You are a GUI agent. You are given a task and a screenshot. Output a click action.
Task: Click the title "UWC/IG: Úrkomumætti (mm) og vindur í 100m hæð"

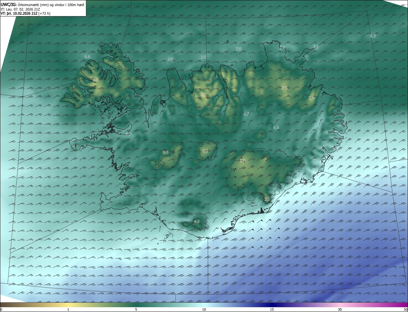point(42,4)
